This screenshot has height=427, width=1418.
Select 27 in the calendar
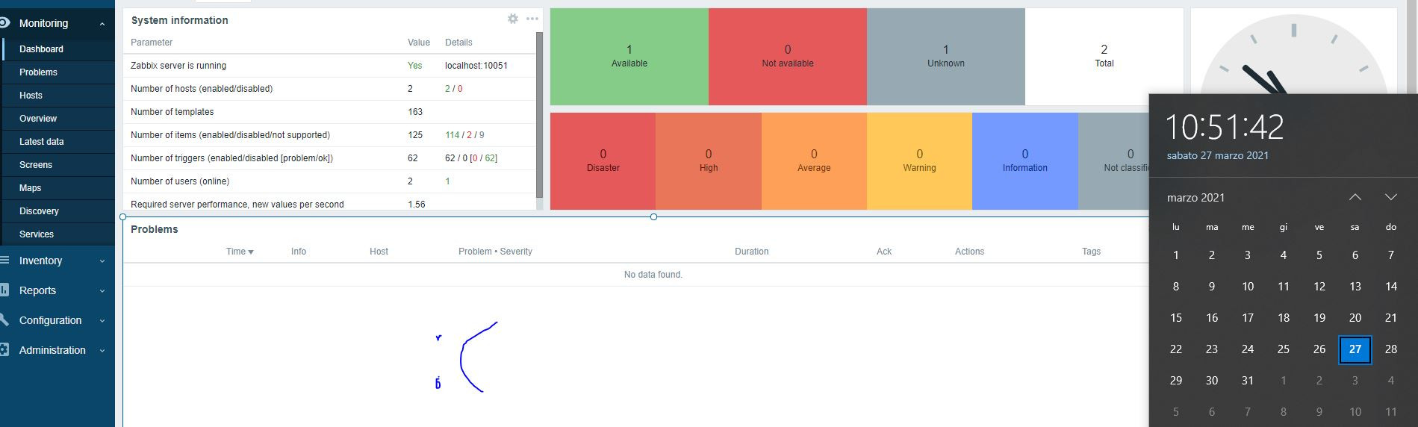pyautogui.click(x=1355, y=349)
